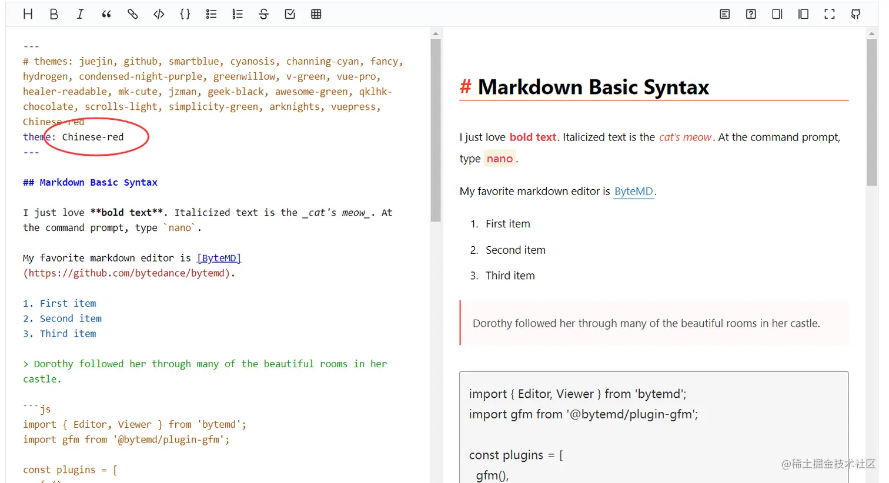Screen dimensions: 889x483
Task: Open the ByteMD link in the preview
Action: click(634, 192)
